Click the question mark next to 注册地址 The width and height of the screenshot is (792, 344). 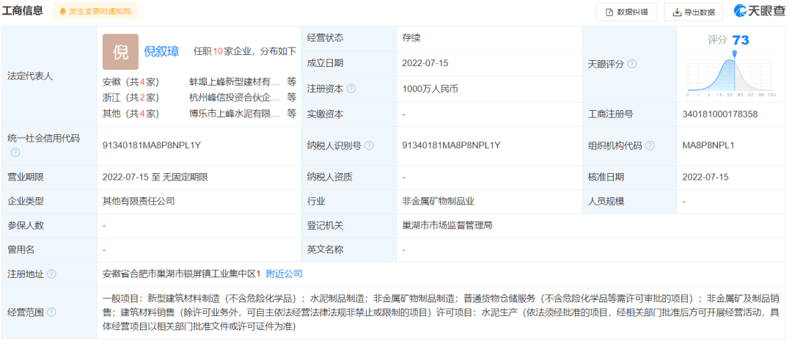pos(51,274)
